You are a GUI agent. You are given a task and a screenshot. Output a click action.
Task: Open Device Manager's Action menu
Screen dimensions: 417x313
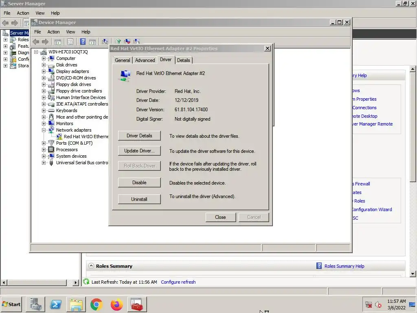[x=53, y=32]
